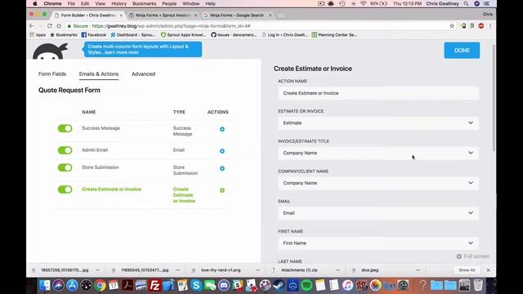Open Chrome's three-dot menu
This screenshot has width=523, height=294.
pyautogui.click(x=490, y=25)
